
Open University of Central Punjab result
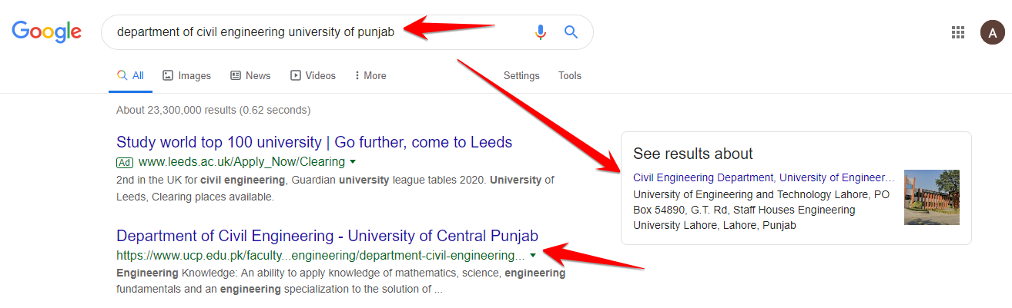327,235
